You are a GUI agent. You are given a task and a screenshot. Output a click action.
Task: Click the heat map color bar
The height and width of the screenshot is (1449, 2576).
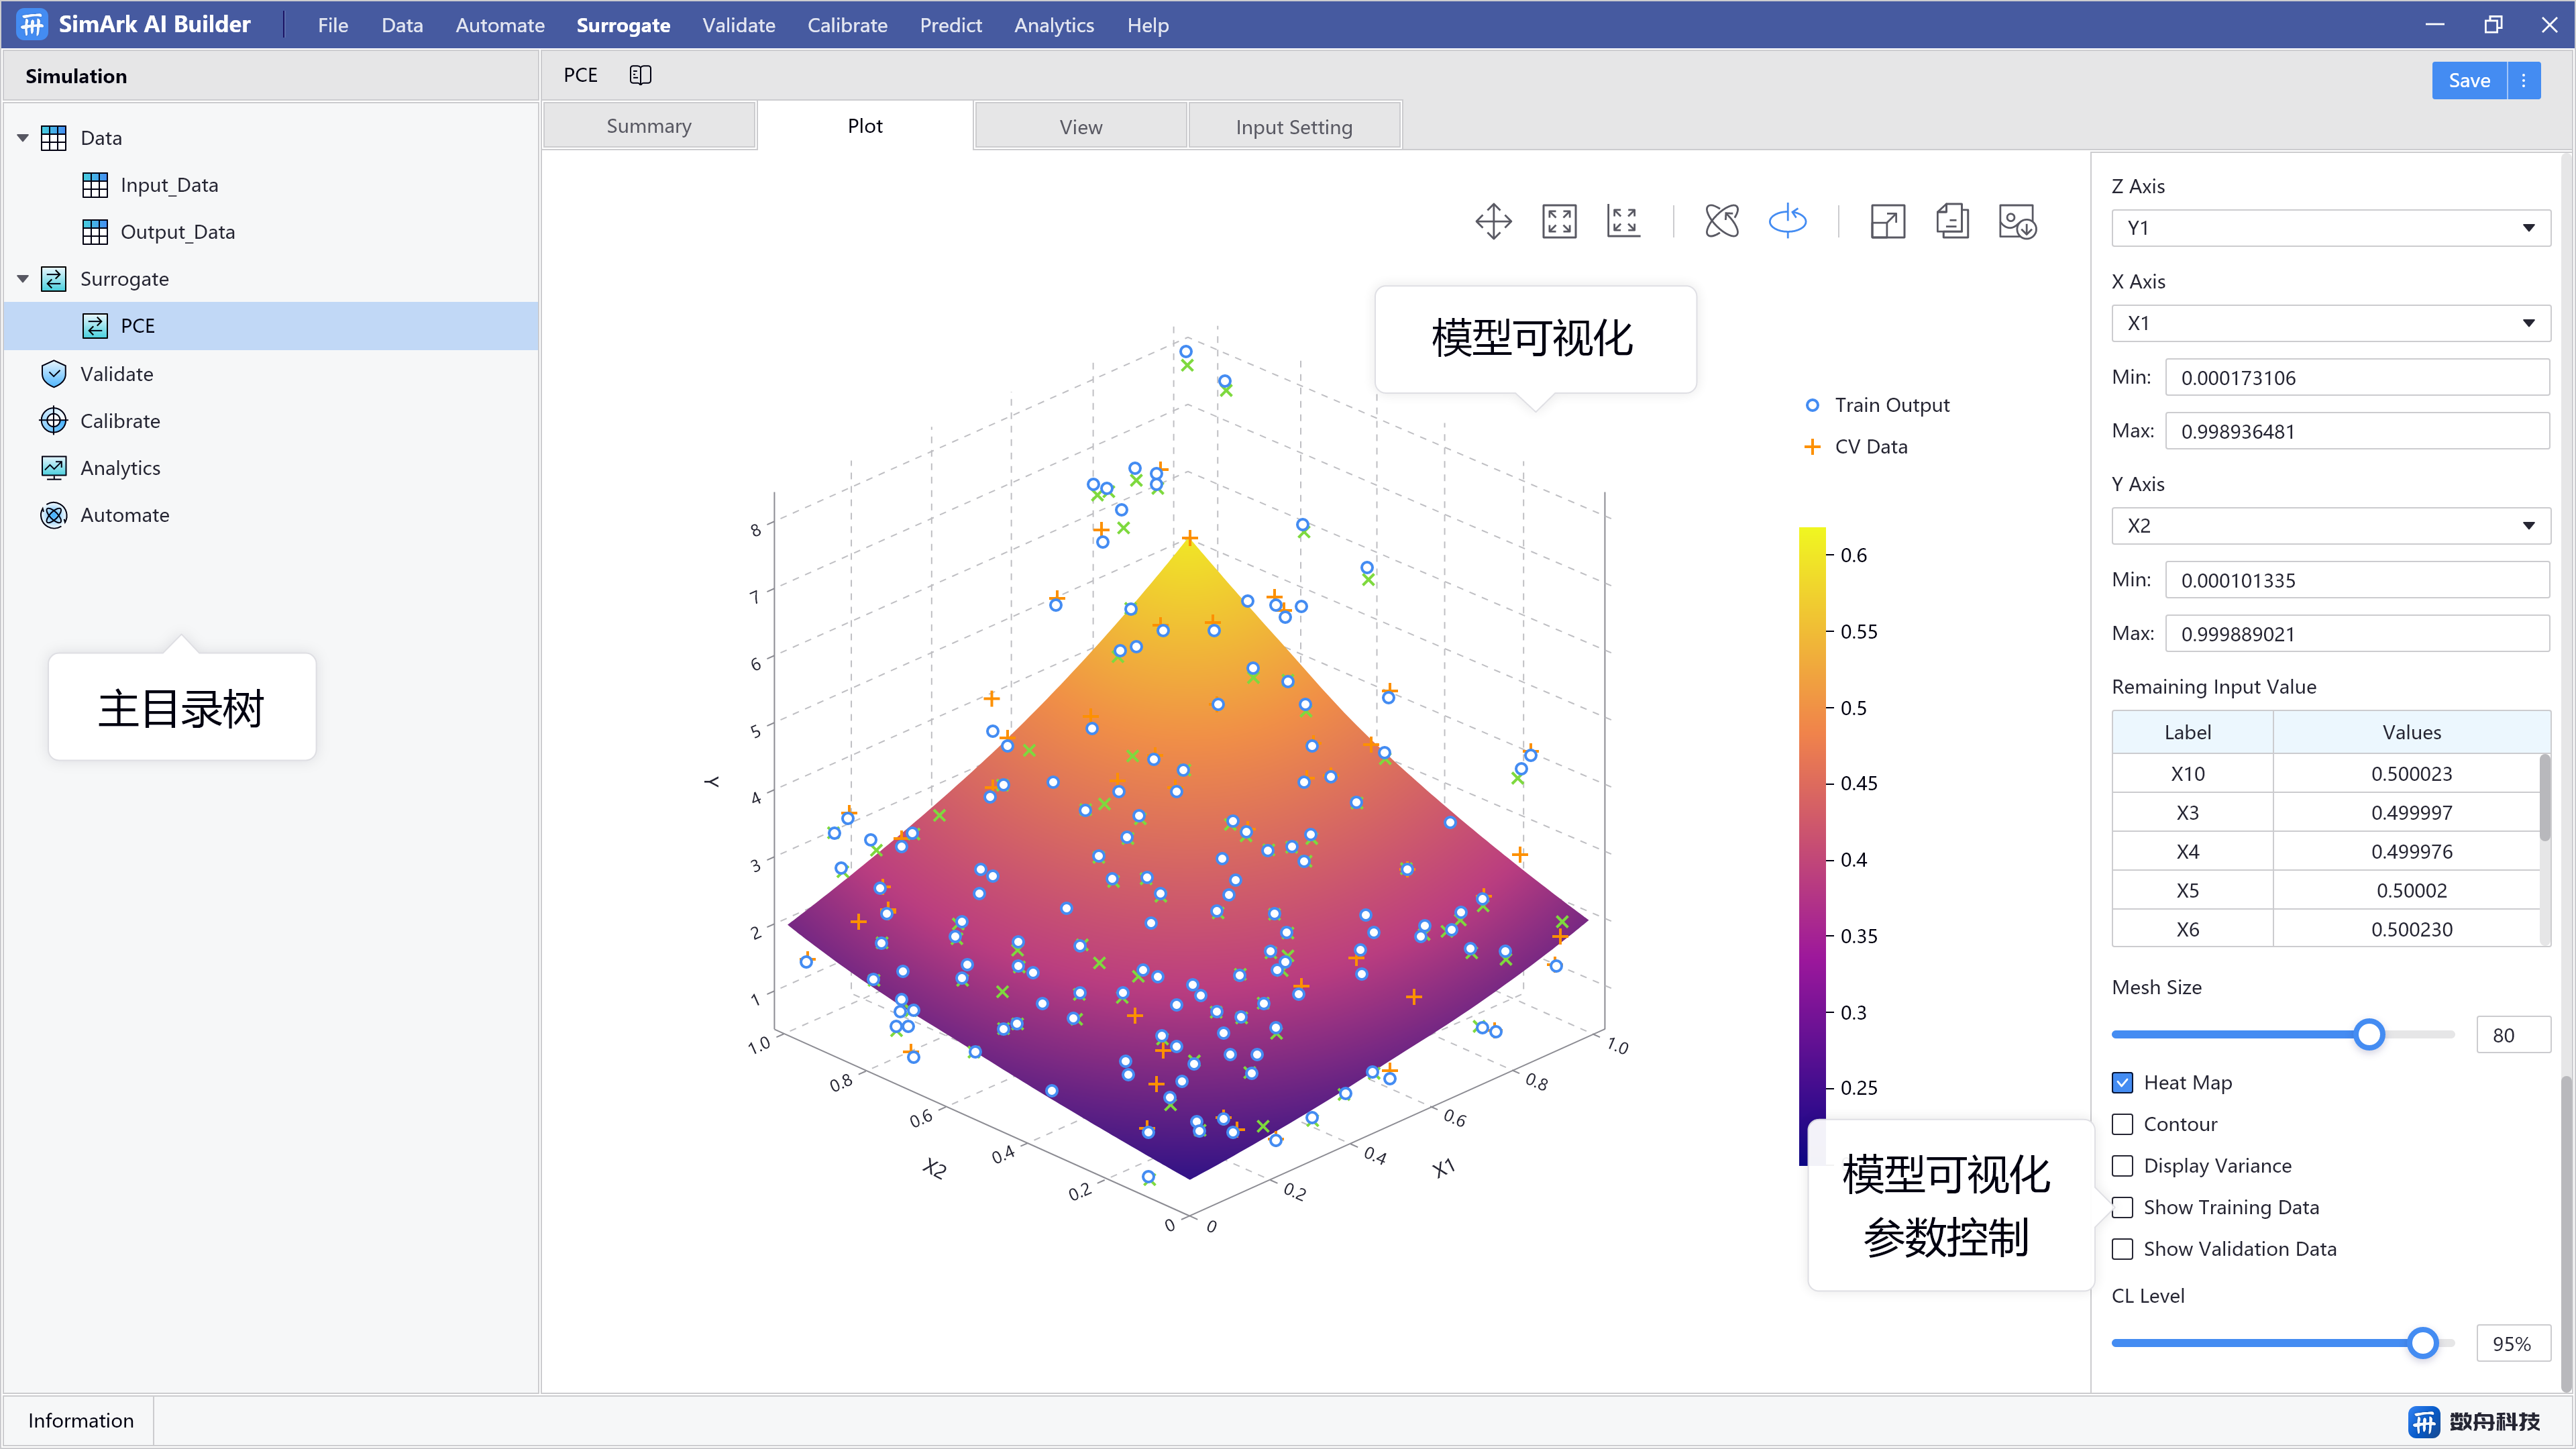[1812, 846]
